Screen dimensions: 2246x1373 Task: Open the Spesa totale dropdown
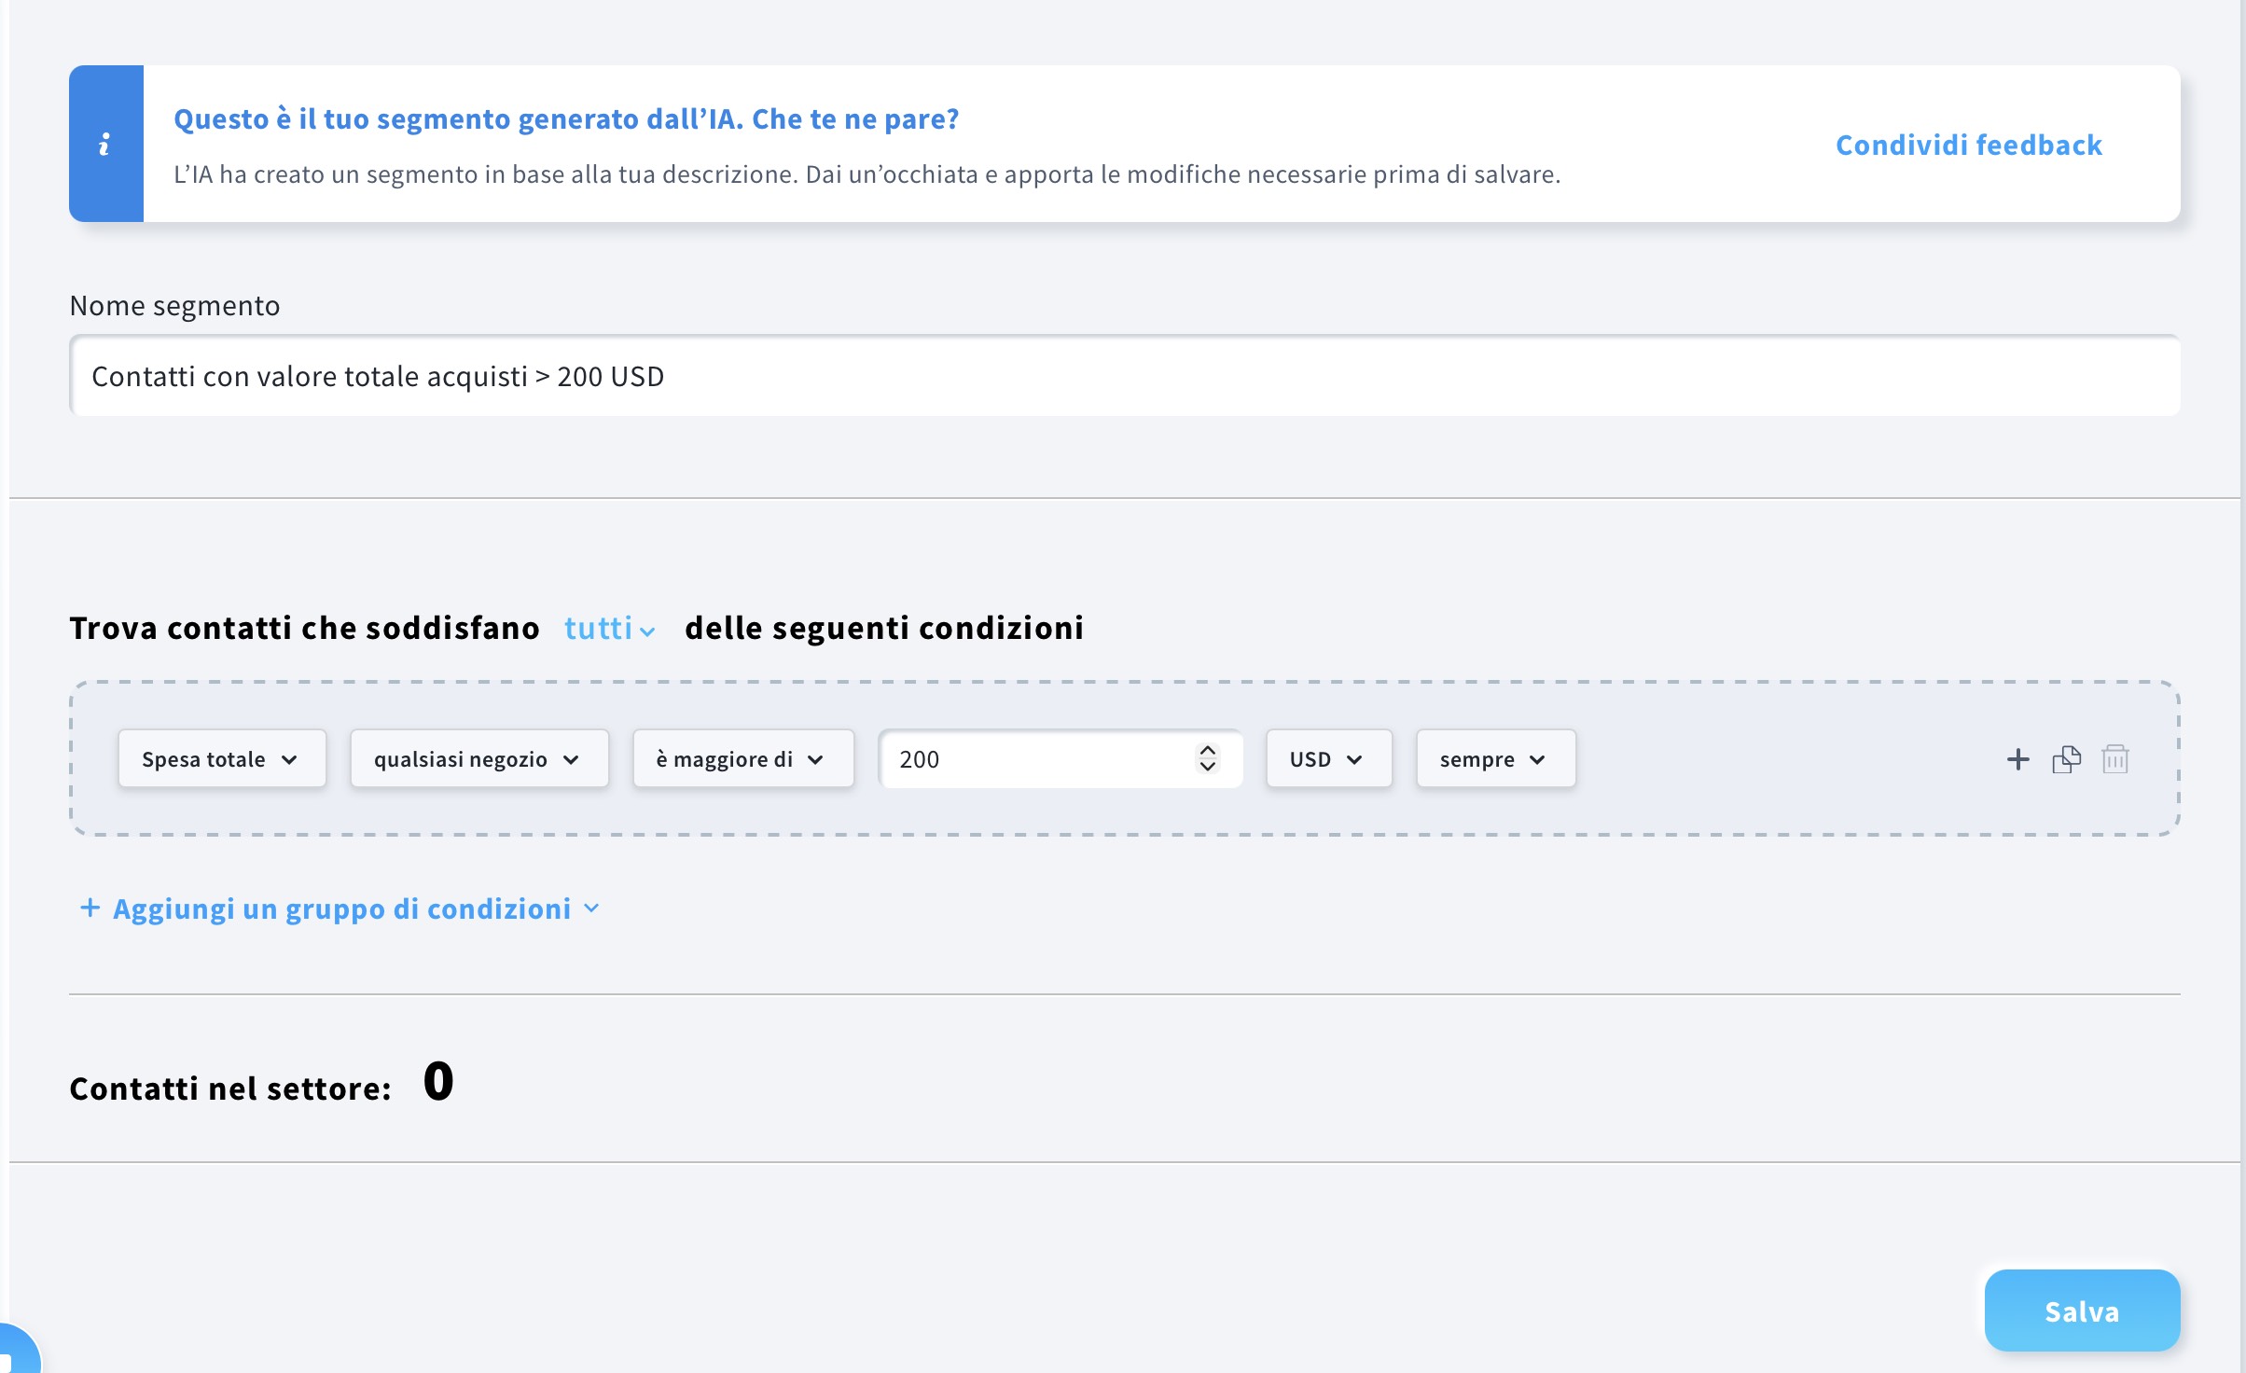221,759
